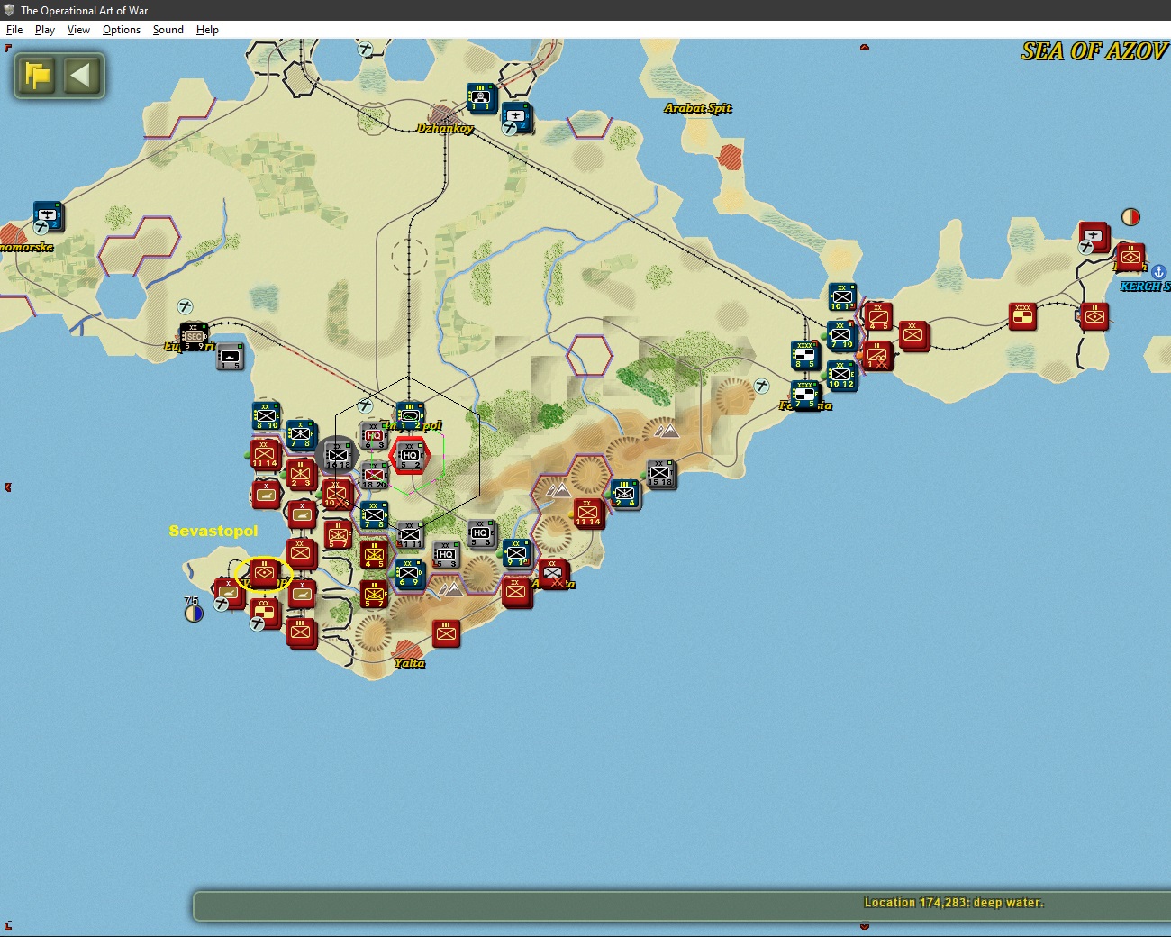The height and width of the screenshot is (937, 1171).
Task: Select red battalion unit 4-5
Action: pyautogui.click(x=374, y=554)
